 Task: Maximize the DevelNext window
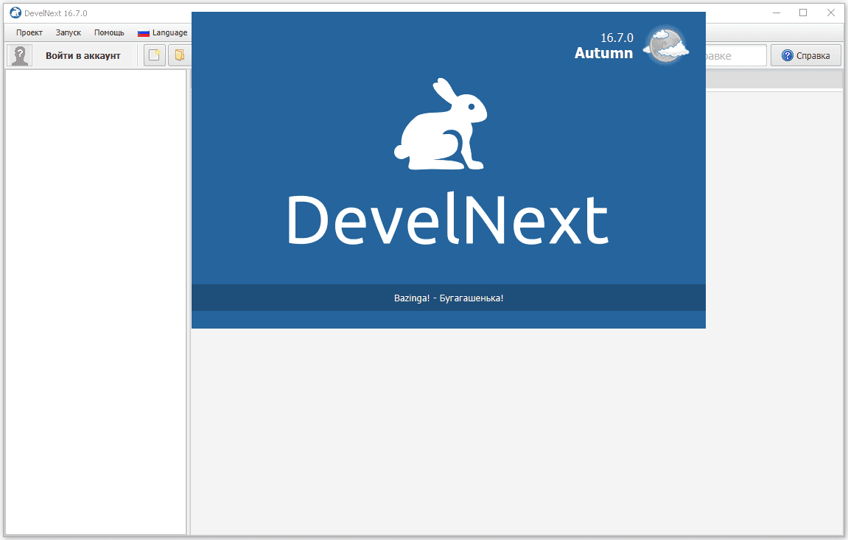point(803,13)
